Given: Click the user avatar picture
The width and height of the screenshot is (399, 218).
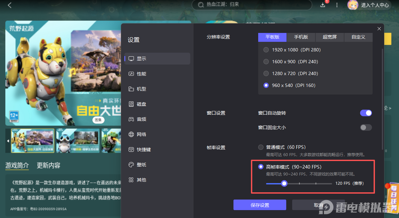Looking at the screenshot, I should click(353, 5).
